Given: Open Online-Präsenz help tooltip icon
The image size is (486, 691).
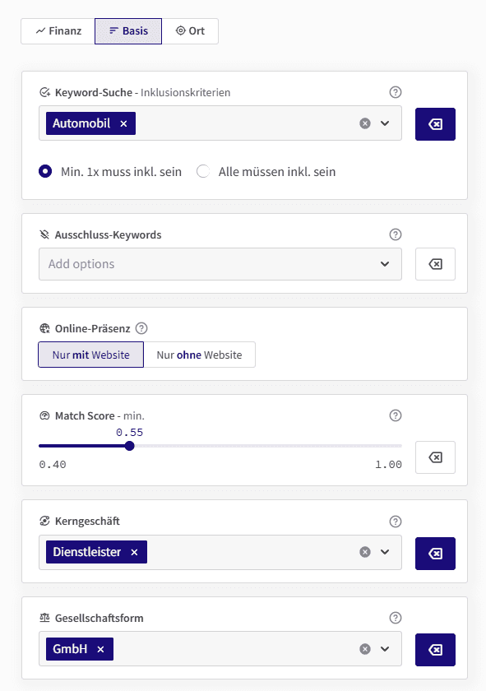Looking at the screenshot, I should tap(141, 328).
